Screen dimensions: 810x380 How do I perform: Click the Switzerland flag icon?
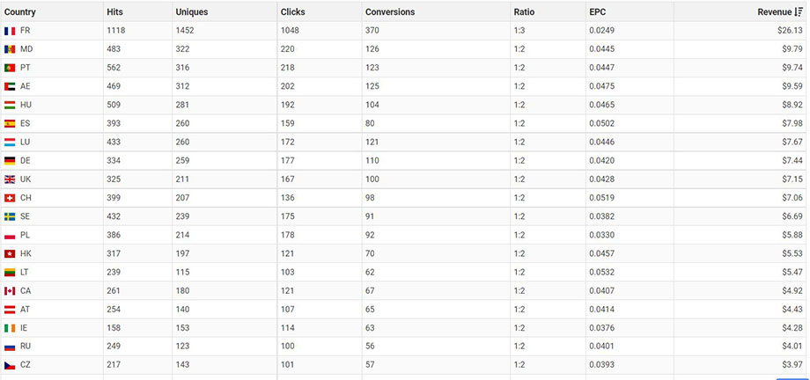[x=10, y=198]
